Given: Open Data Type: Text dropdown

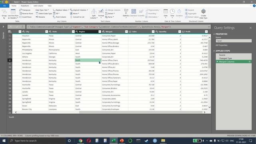Looking at the screenshot, I should point(42,10).
